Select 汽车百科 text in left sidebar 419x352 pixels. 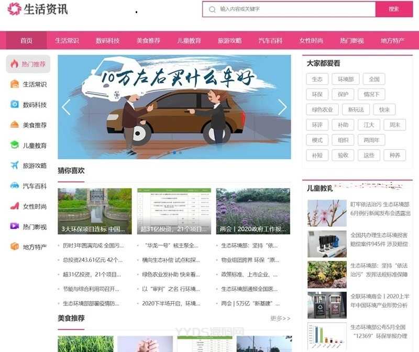click(x=35, y=186)
